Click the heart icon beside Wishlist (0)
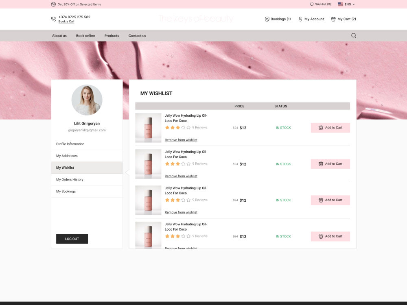This screenshot has width=407, height=305. (x=311, y=4)
